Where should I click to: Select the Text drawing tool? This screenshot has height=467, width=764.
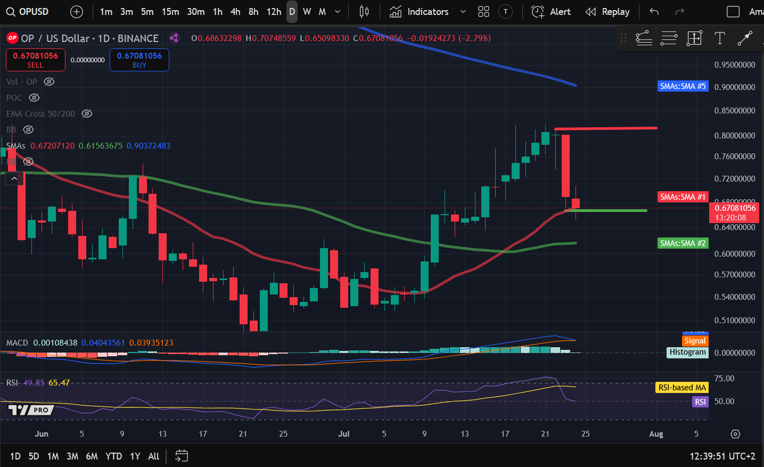point(720,38)
